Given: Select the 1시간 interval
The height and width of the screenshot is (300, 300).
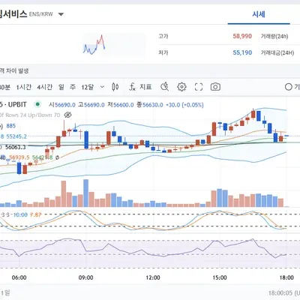Looking at the screenshot, I should point(24,87).
